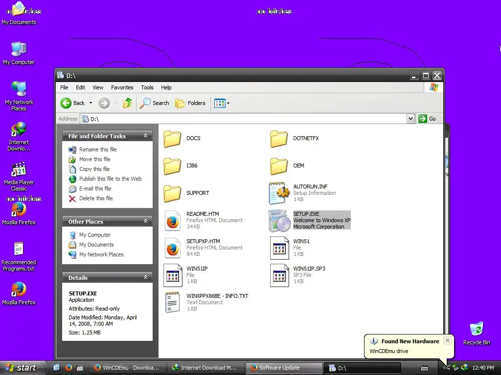This screenshot has height=375, width=501.
Task: Select the WIN51IP.SP3 file icon
Action: click(279, 275)
